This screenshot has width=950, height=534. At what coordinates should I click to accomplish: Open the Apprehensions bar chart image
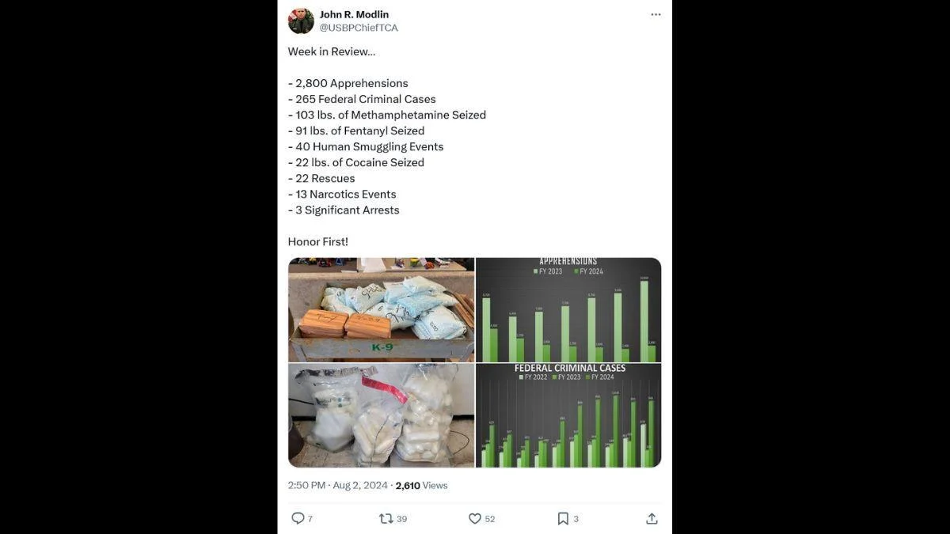568,309
